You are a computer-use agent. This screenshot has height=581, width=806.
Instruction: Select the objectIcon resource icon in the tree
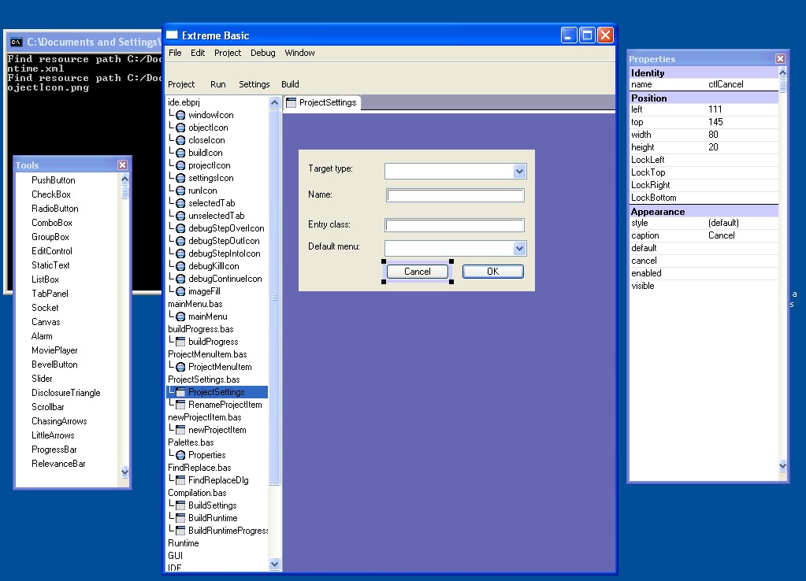pyautogui.click(x=180, y=128)
